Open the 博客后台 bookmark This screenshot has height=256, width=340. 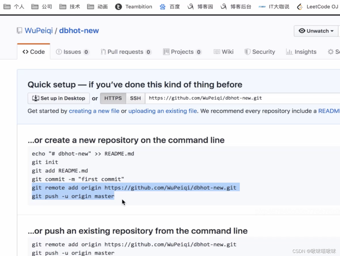click(236, 7)
